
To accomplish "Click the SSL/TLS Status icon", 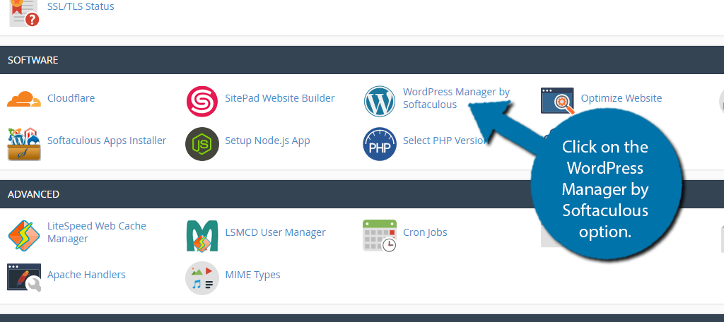I will point(24,13).
